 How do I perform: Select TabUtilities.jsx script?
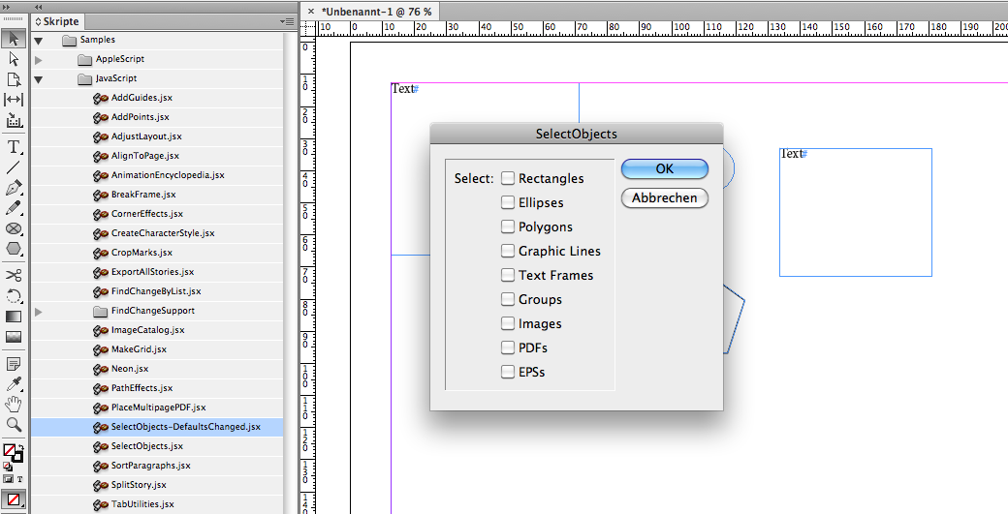pos(157,504)
